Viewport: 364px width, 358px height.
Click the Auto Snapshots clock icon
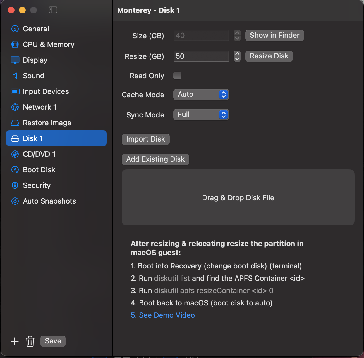pos(15,201)
